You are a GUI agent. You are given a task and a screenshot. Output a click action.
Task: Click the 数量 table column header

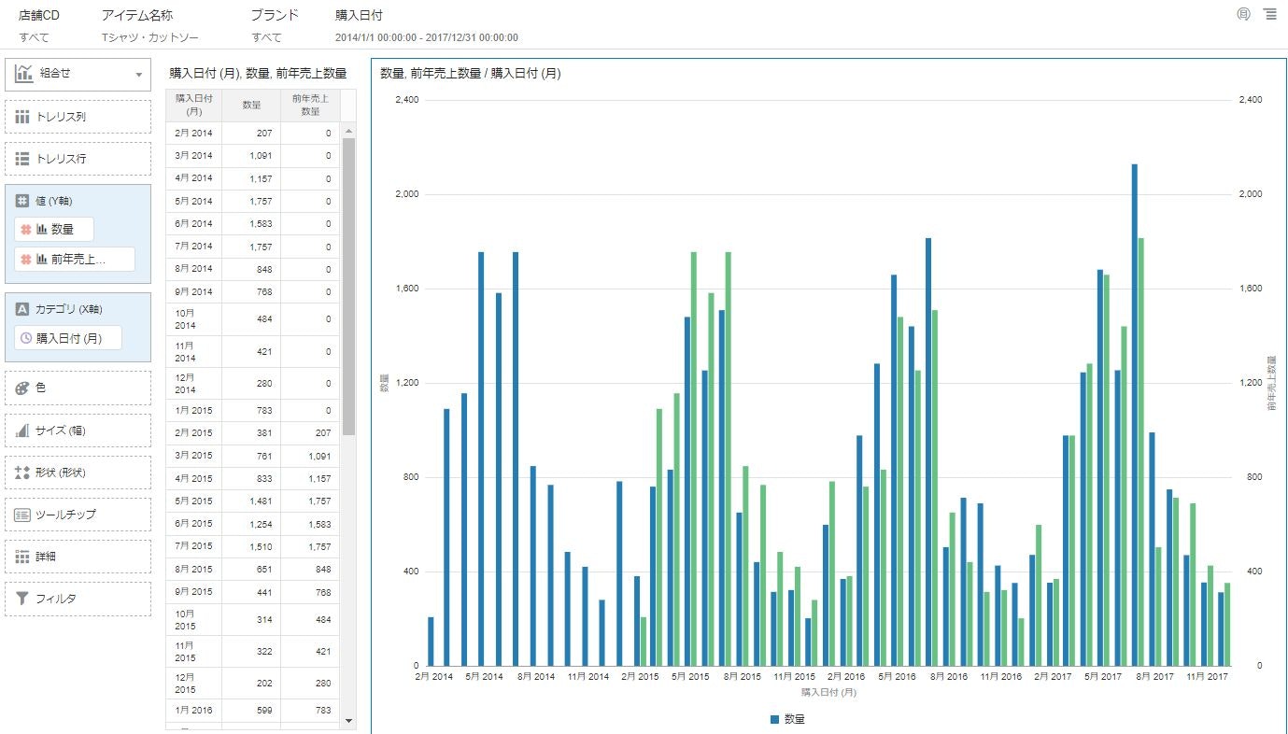[251, 105]
